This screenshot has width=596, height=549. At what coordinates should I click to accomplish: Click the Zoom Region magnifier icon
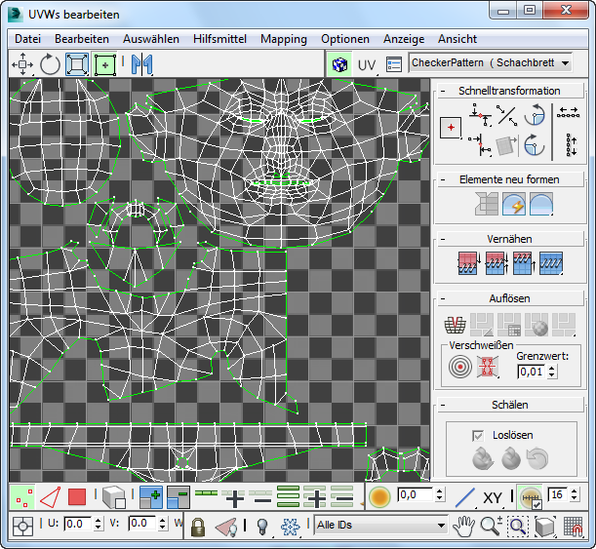pos(518,526)
